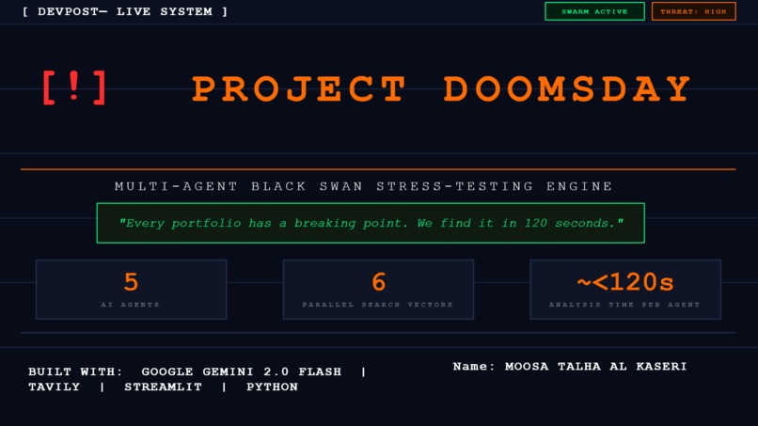Click the PROJECT DOOMSDAY title

(442, 89)
